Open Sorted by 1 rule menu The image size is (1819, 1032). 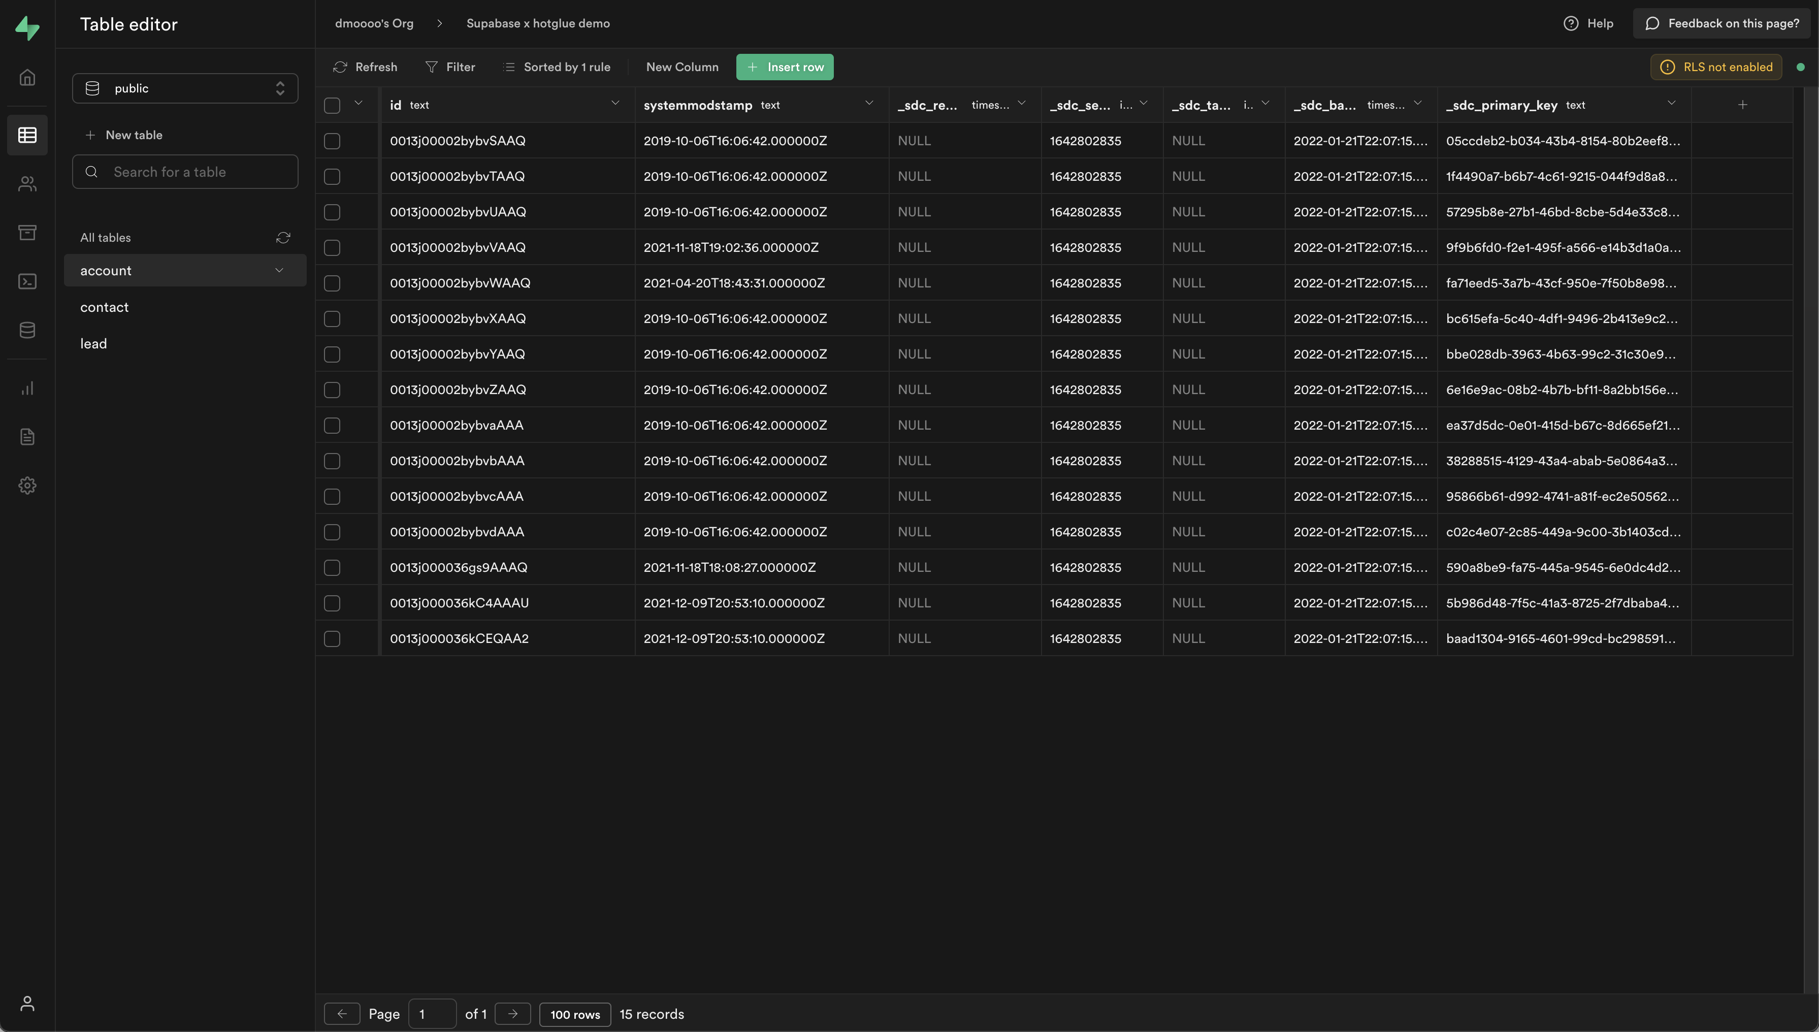point(557,68)
